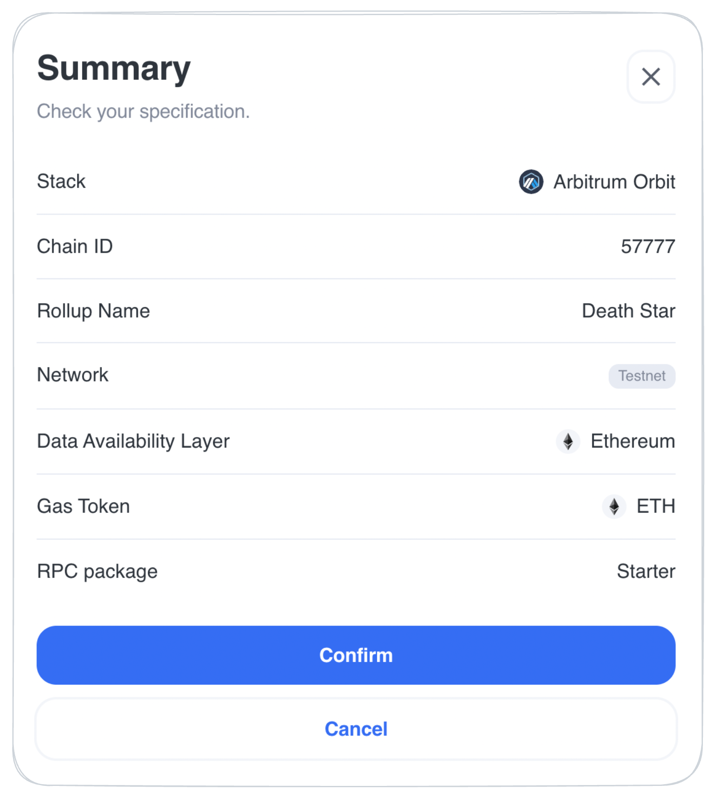Image resolution: width=715 pixels, height=798 pixels.
Task: Click the Chain ID row label
Action: pos(75,246)
